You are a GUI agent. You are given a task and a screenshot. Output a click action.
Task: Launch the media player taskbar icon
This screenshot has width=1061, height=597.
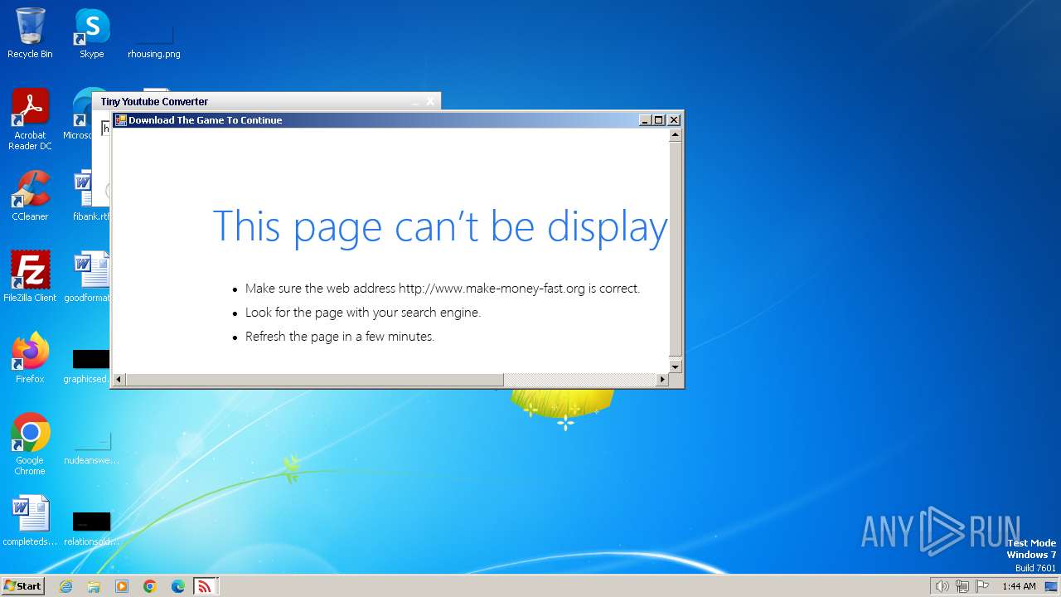[x=122, y=586]
